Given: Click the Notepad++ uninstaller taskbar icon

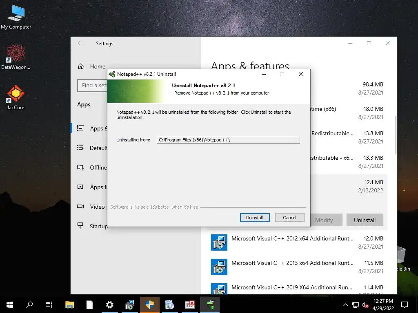Looking at the screenshot, I should coord(210,305).
